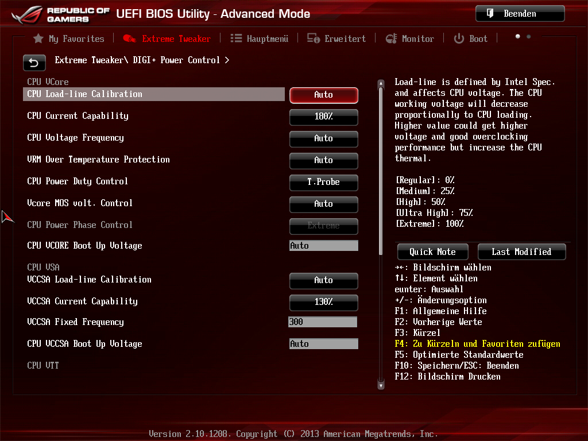Click the back arrow icon button
The width and height of the screenshot is (588, 441).
click(34, 63)
